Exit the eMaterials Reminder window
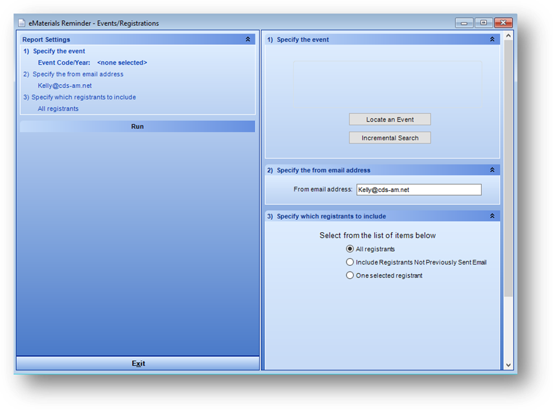Viewport: 553px width, 410px height. click(x=138, y=363)
